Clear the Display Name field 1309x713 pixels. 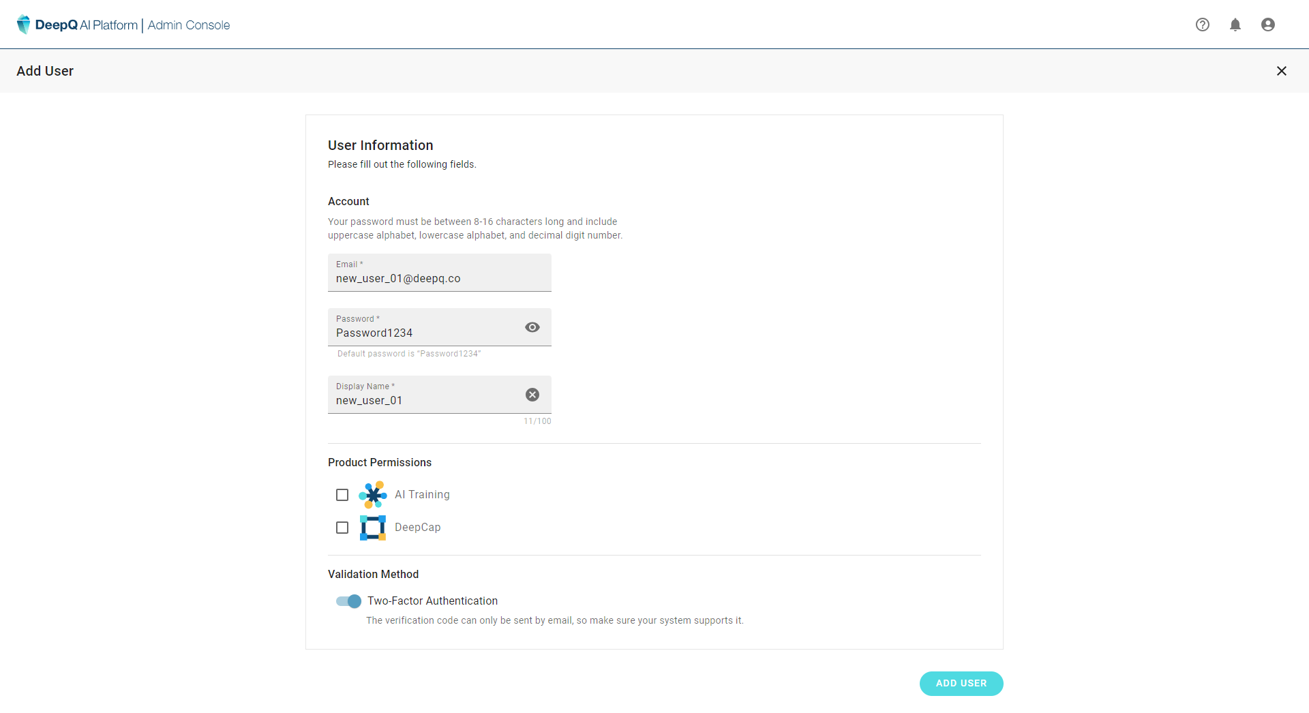[532, 395]
